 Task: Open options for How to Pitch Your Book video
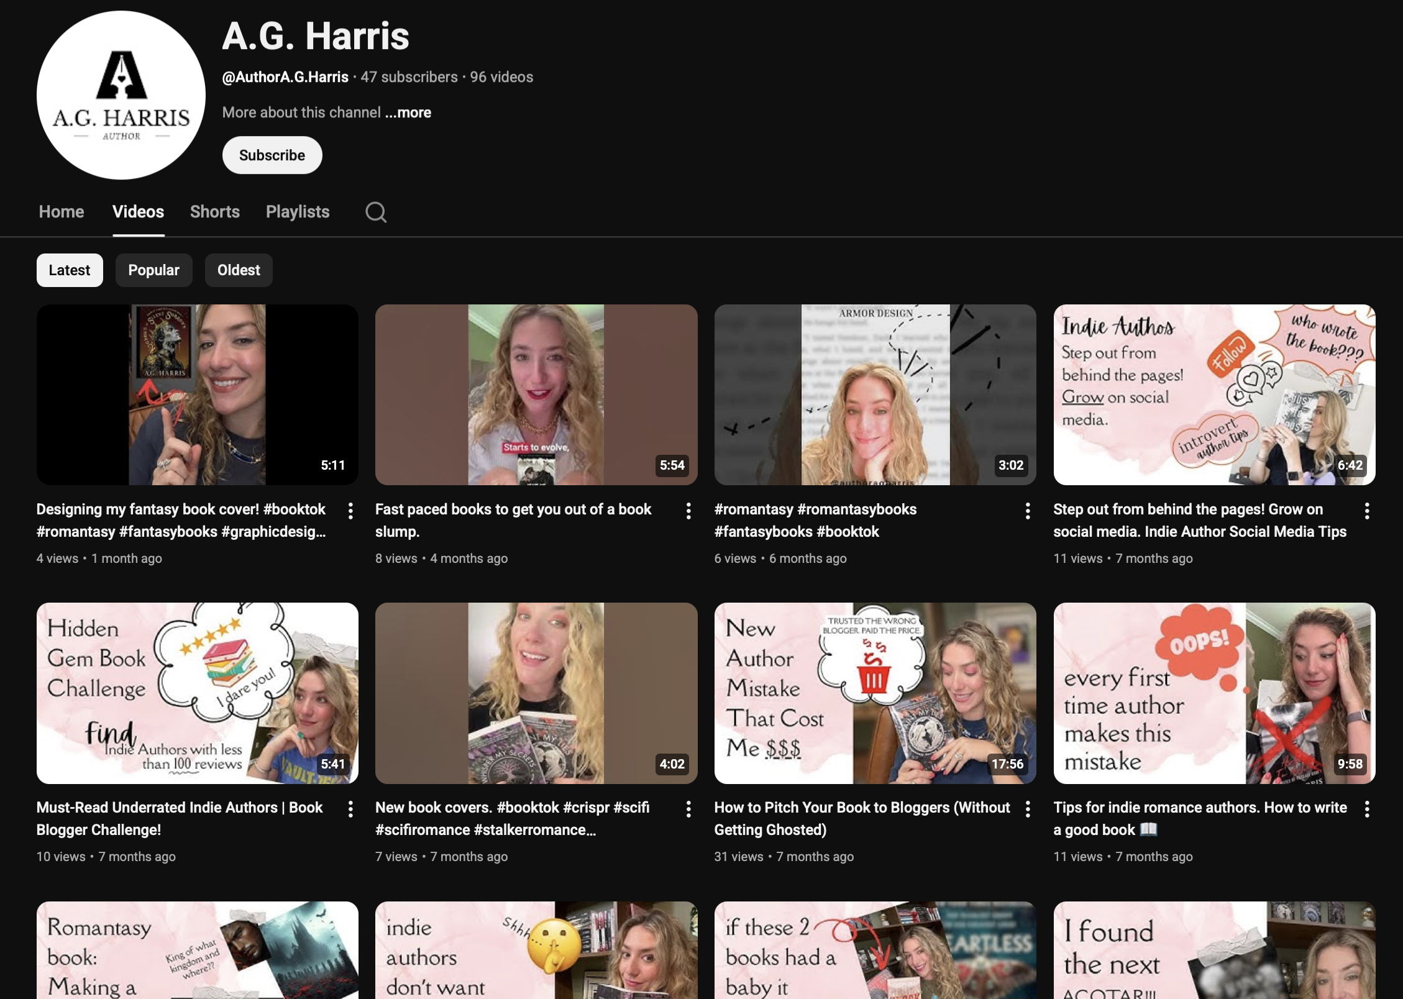[x=1028, y=809]
